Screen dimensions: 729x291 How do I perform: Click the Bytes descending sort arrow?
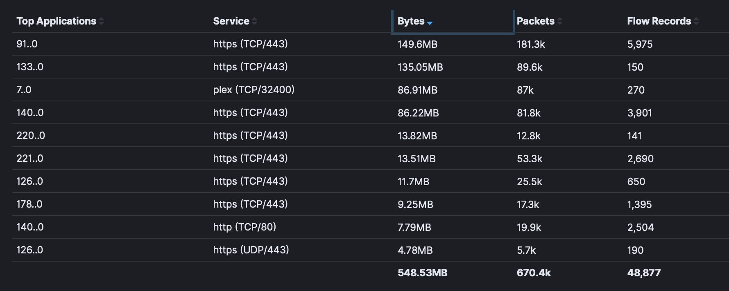coord(430,23)
